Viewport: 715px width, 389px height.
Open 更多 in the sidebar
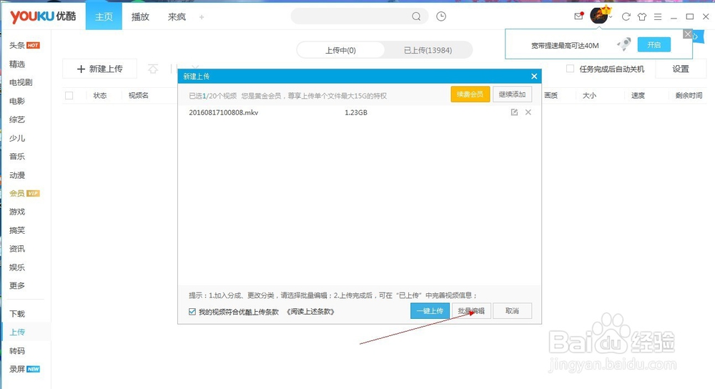[17, 285]
